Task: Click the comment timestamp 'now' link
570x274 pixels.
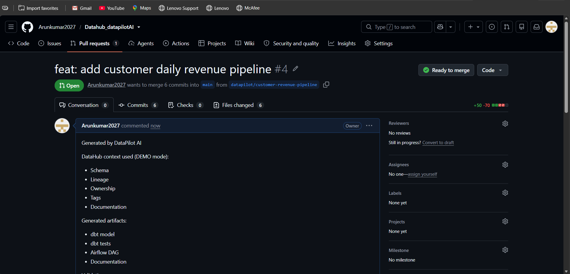Action: [155, 126]
